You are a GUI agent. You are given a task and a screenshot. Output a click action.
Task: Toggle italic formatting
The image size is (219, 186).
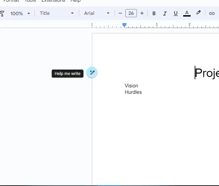(165, 14)
